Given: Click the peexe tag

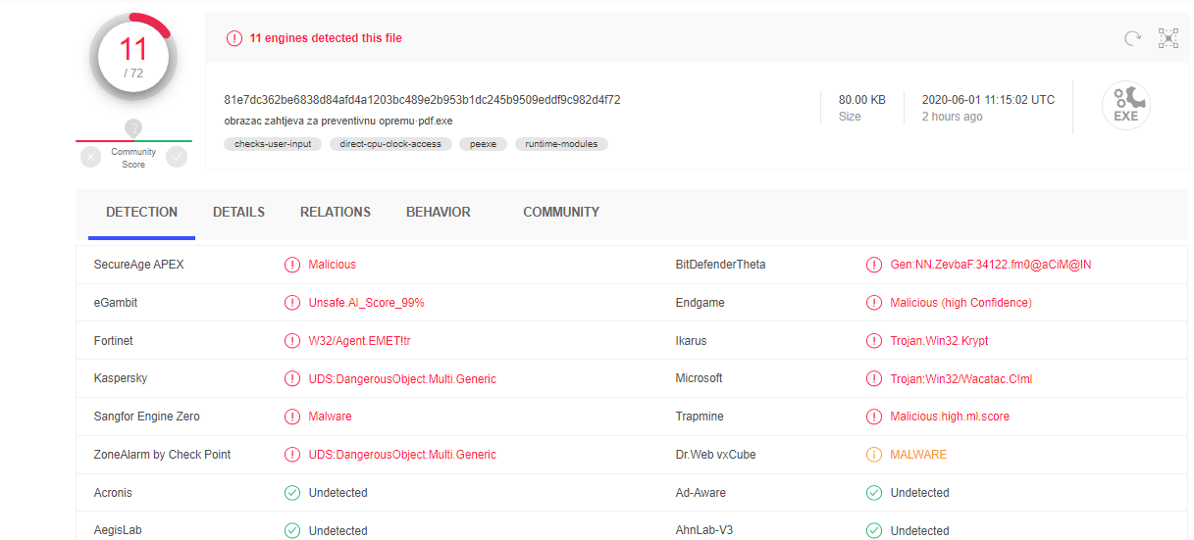Looking at the screenshot, I should (484, 144).
